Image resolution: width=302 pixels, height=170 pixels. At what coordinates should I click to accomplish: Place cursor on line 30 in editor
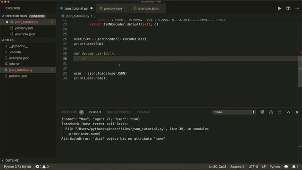[x=186, y=59]
